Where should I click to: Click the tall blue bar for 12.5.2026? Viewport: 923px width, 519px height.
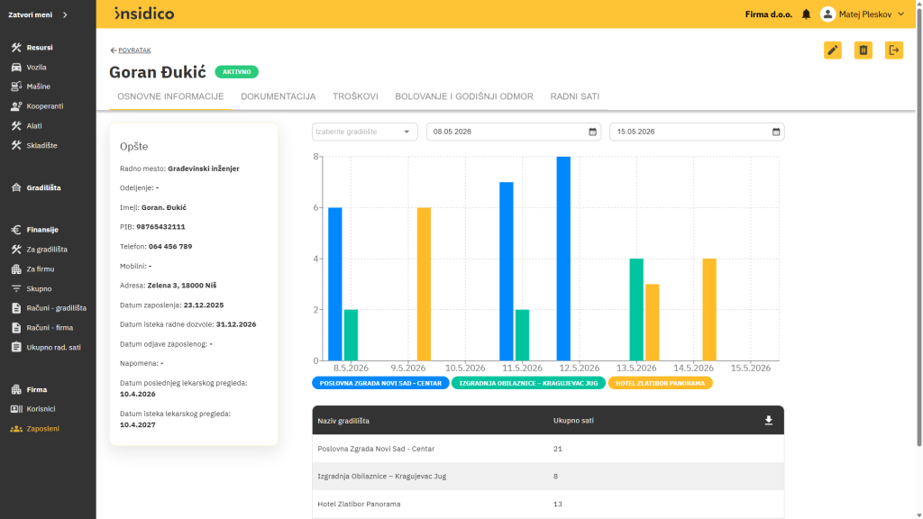point(563,259)
